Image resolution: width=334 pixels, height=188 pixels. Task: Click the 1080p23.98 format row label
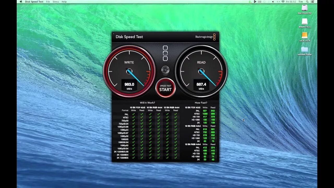123,127
